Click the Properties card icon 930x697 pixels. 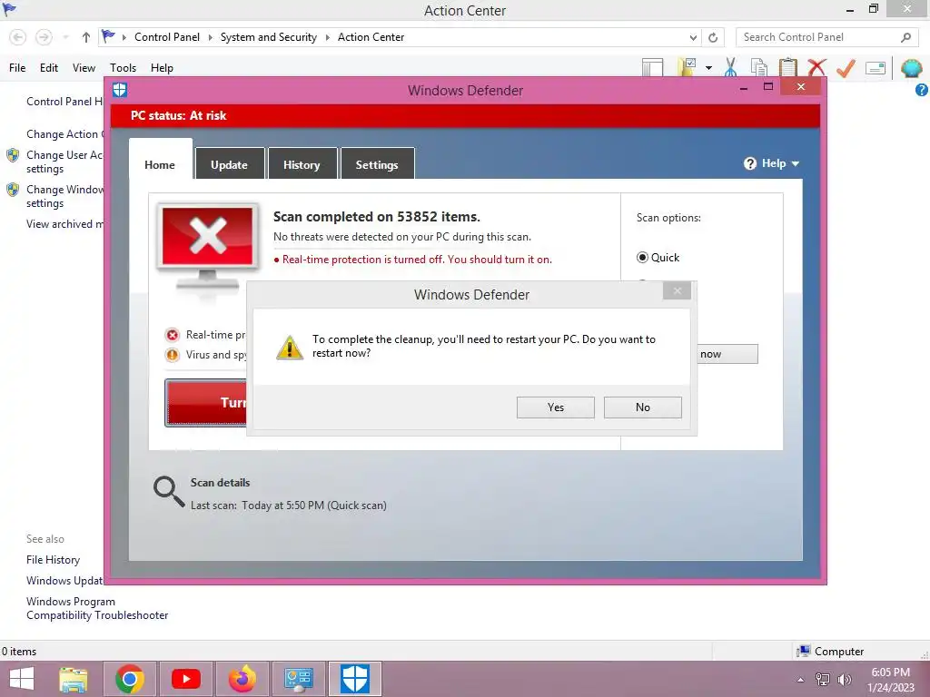tap(876, 67)
